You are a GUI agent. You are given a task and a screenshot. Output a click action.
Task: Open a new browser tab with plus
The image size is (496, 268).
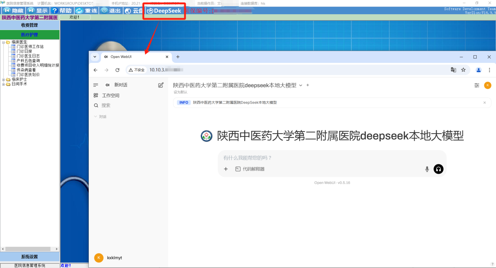point(178,57)
